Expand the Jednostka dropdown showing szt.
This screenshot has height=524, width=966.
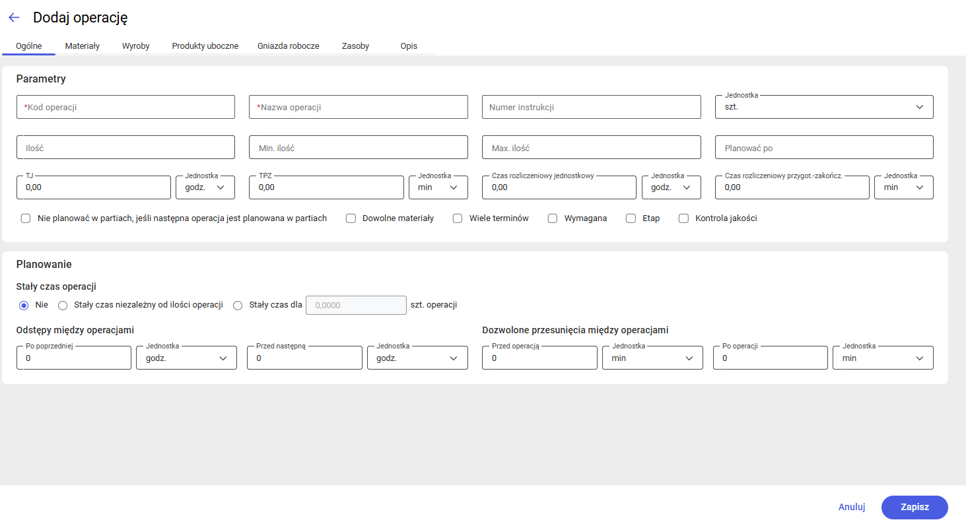click(x=824, y=107)
